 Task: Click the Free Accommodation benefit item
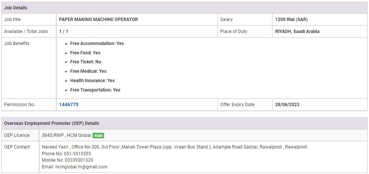(x=97, y=43)
